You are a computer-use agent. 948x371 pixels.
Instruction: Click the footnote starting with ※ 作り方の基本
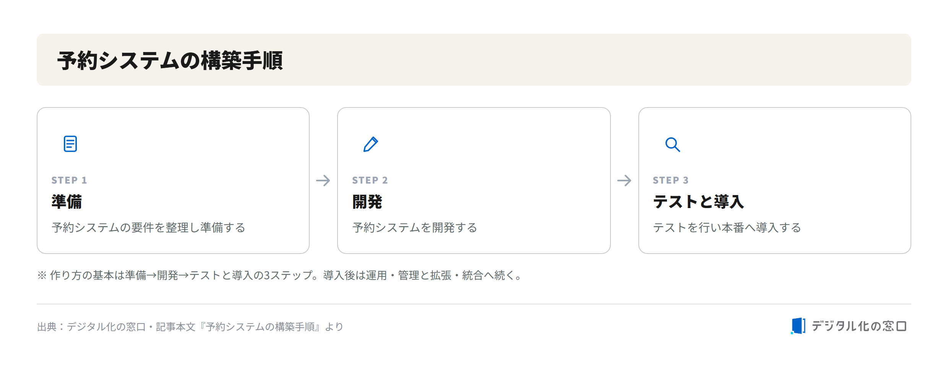coord(280,275)
